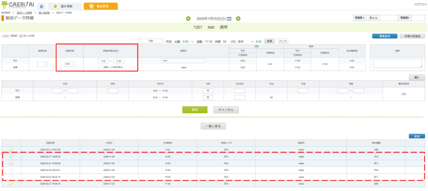Click the green 保存 button
This screenshot has height=191, width=428.
tap(195, 109)
